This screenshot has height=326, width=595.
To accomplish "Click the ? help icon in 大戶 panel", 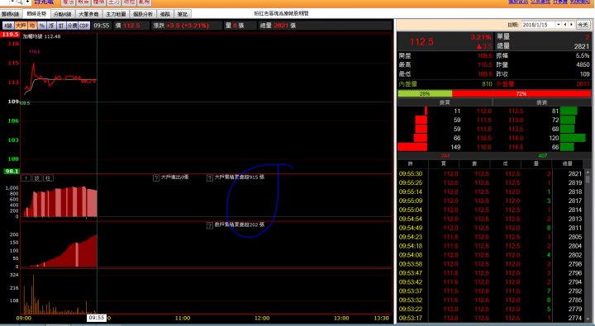I will click(26, 178).
